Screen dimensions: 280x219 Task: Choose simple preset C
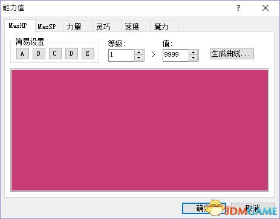[55, 53]
